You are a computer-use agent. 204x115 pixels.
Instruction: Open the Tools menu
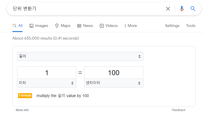coord(191,26)
